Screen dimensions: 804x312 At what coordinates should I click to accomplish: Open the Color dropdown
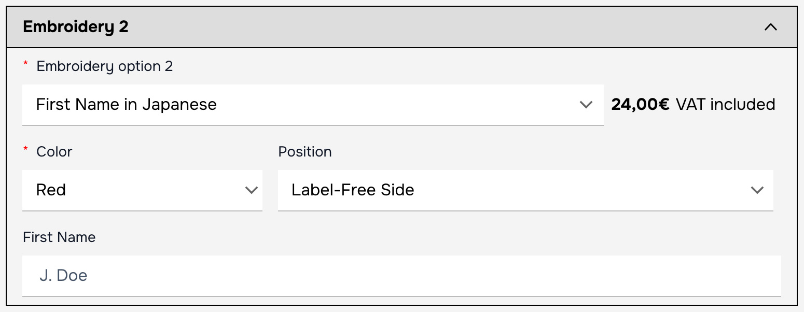142,190
